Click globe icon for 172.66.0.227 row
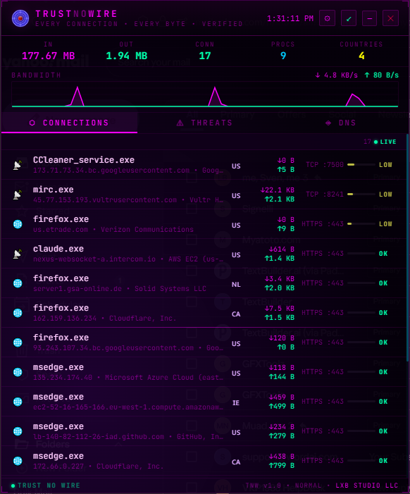The image size is (410, 494). pyautogui.click(x=18, y=461)
